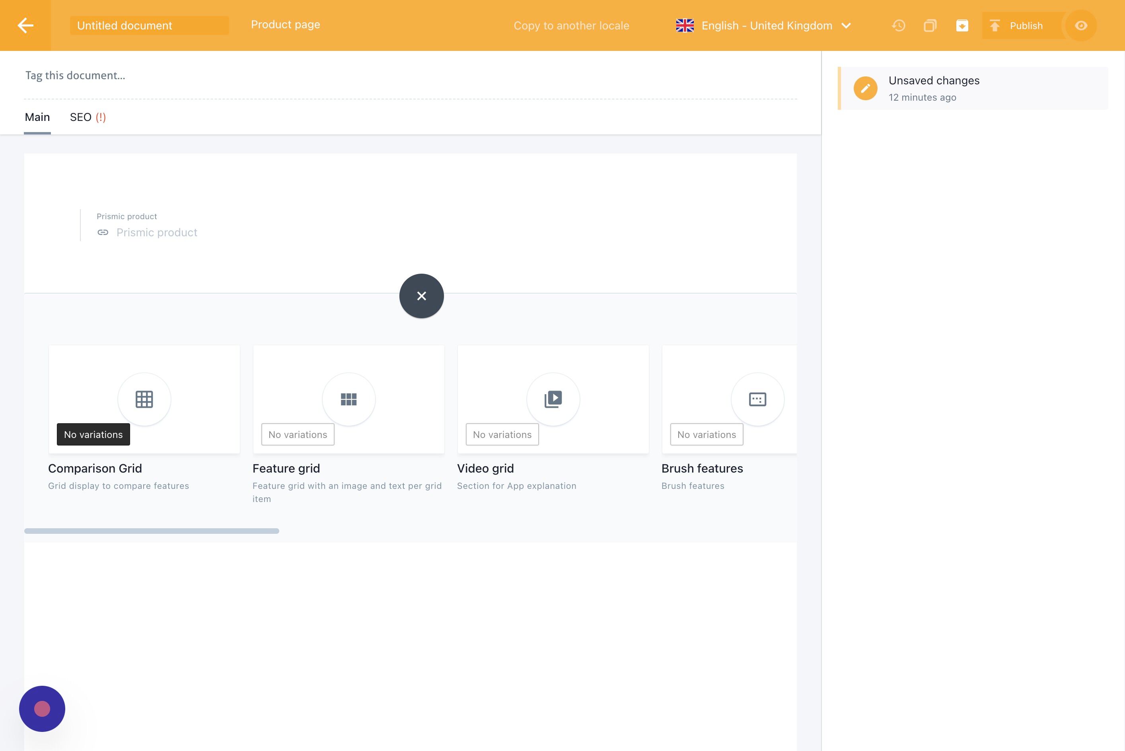Open English - United Kingdom locale dropdown
Screen dimensions: 1125x751
click(766, 25)
